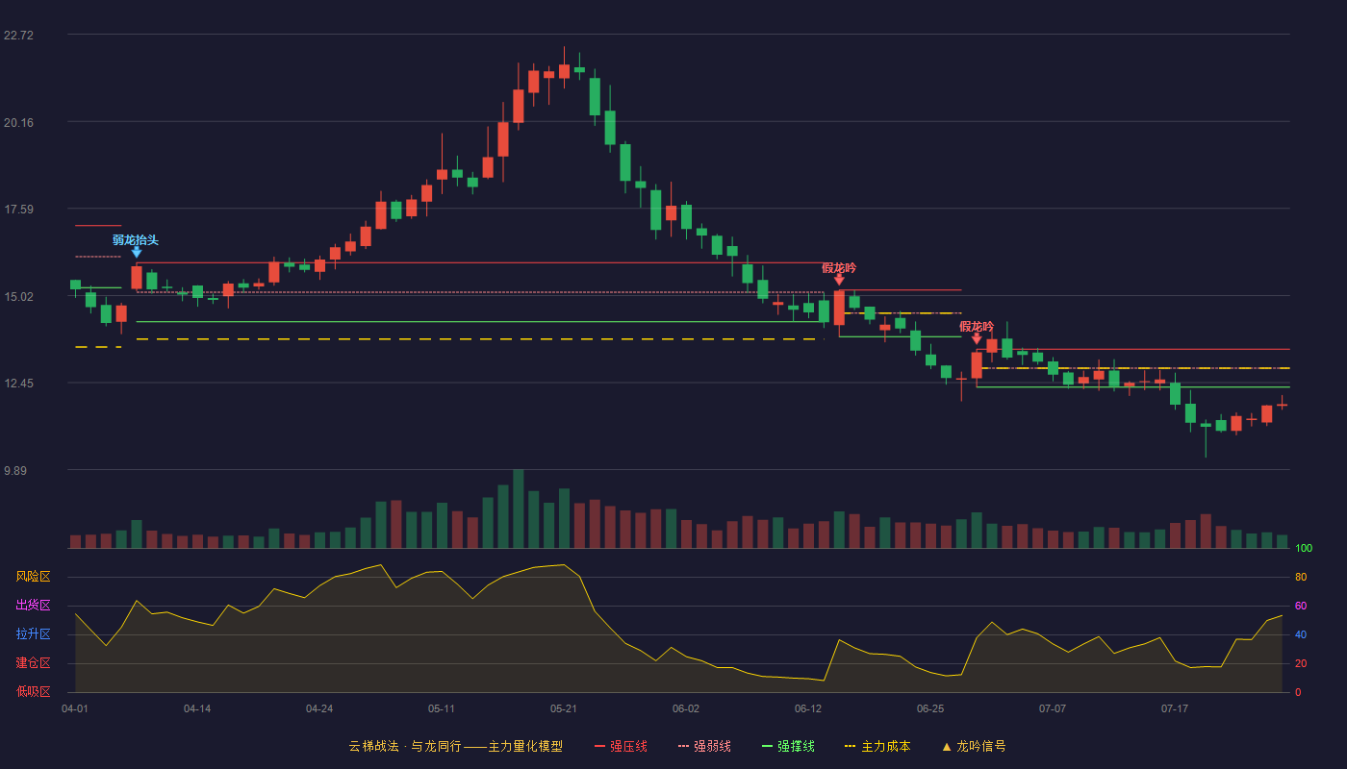This screenshot has height=769, width=1347.
Task: Click the 04-14 date axis label
Action: pyautogui.click(x=197, y=708)
